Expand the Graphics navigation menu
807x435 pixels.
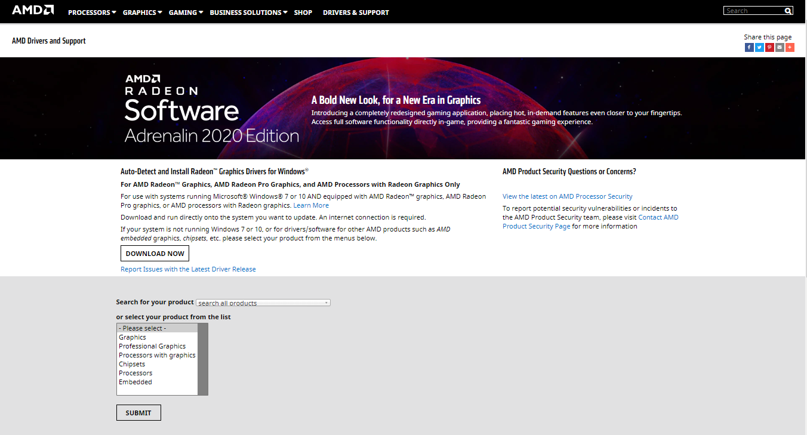point(142,13)
